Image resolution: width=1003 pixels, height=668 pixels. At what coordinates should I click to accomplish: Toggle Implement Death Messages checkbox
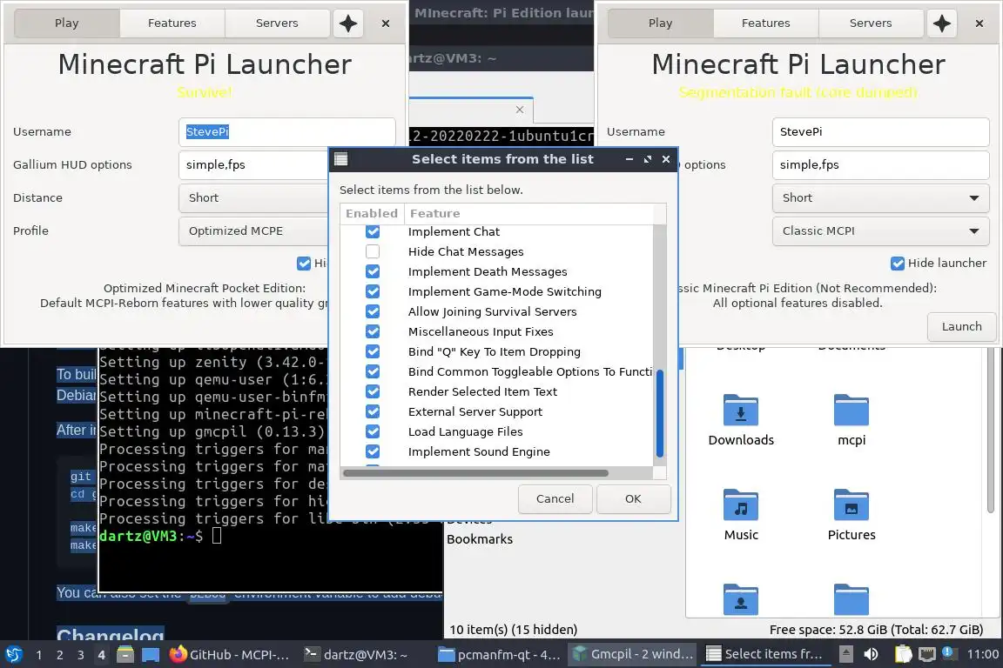373,271
